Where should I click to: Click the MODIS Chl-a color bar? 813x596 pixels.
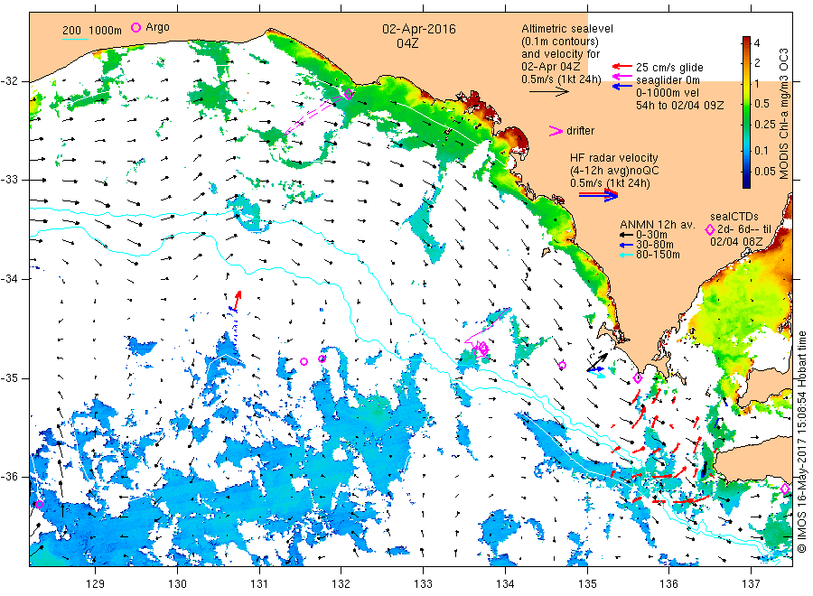click(x=746, y=112)
